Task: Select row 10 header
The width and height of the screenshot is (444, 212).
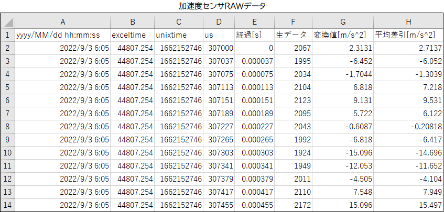Action: pyautogui.click(x=8, y=153)
